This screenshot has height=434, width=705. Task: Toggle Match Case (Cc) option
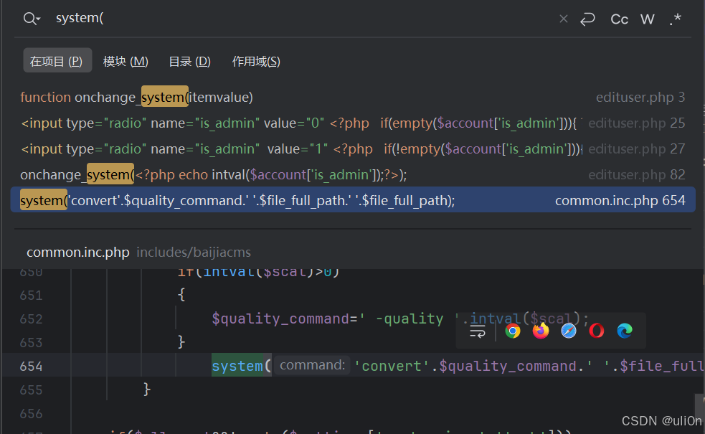click(x=619, y=19)
